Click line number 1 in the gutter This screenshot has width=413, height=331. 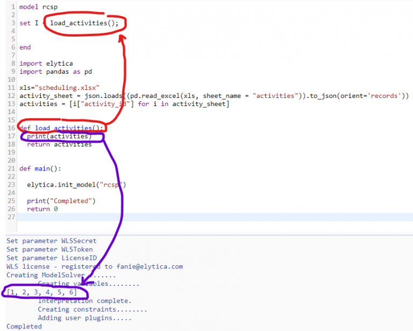[x=13, y=7]
